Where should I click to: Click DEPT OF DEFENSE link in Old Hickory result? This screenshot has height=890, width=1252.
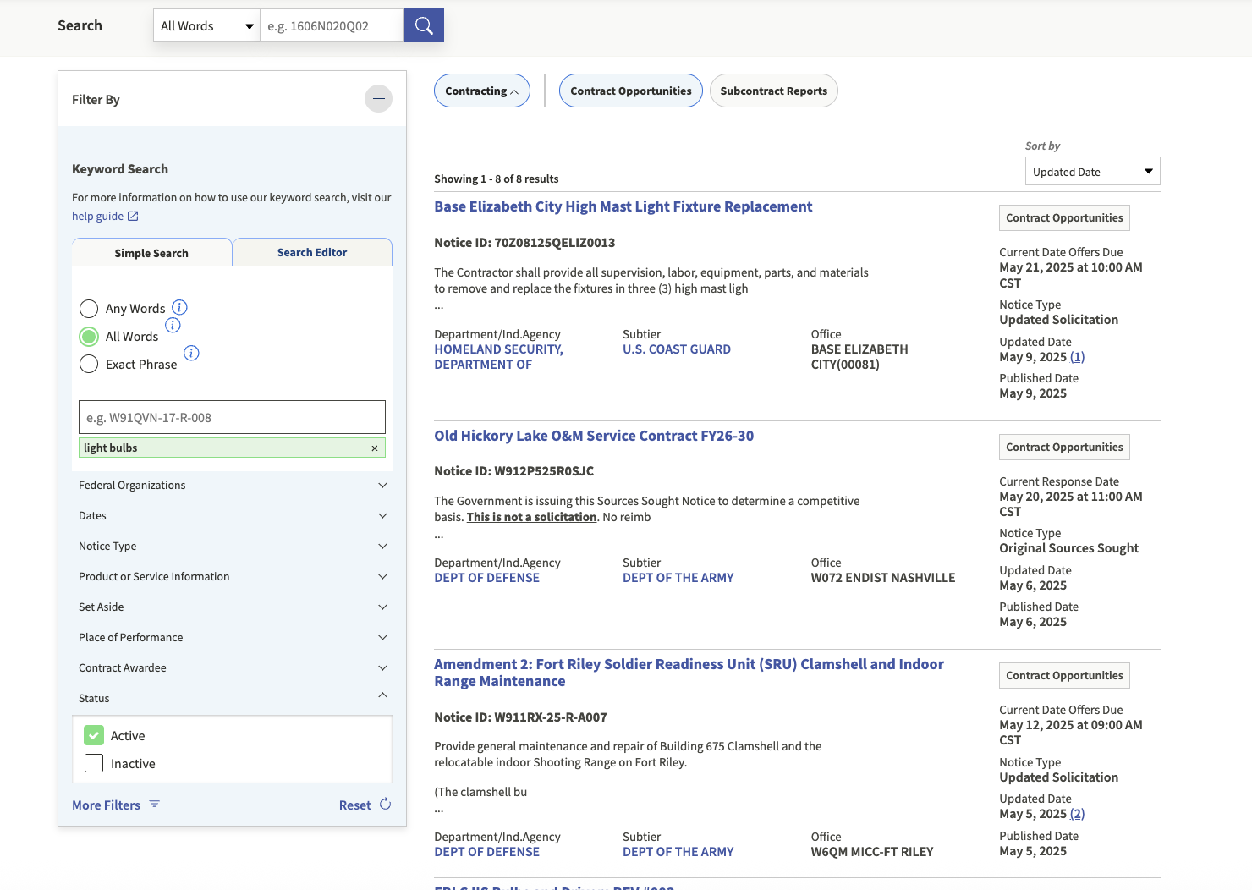pos(486,578)
